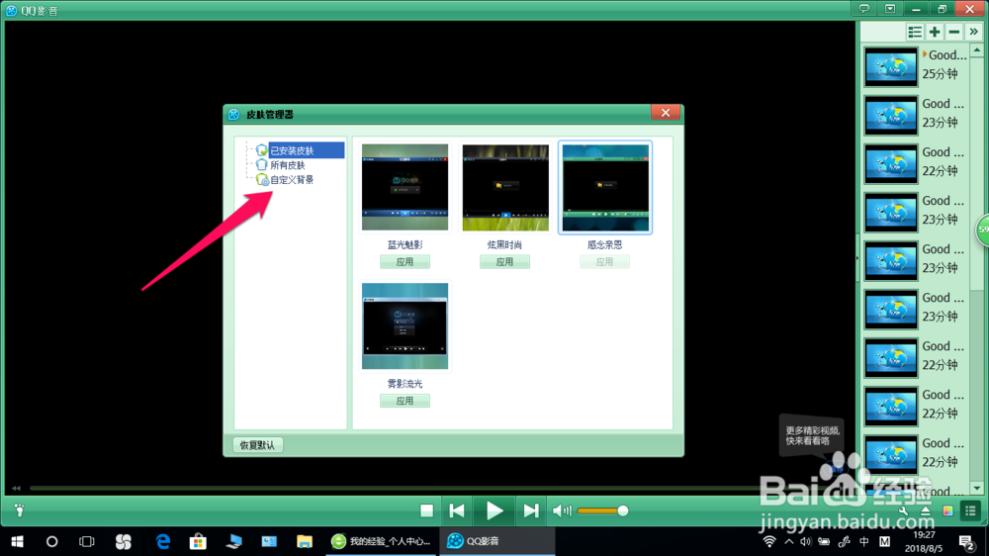Click the 蓝光魅影 skin name label
Image resolution: width=989 pixels, height=556 pixels.
405,245
